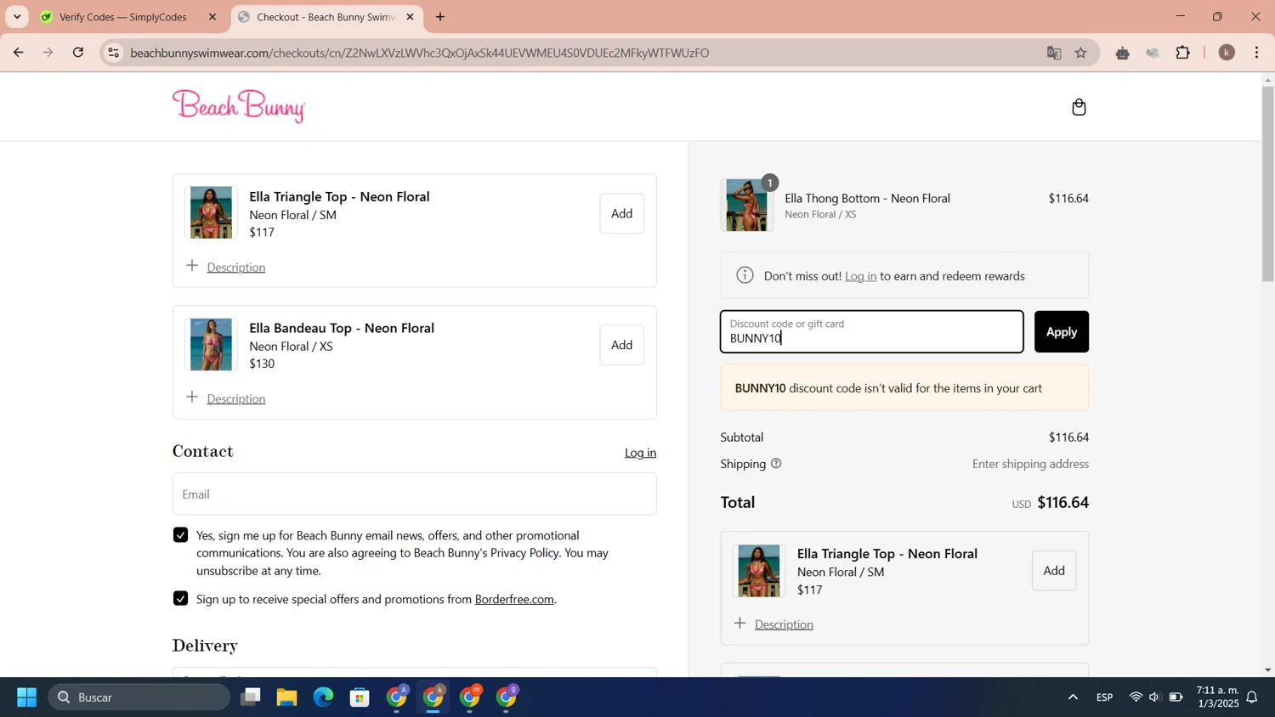Click the info icon beside Don't miss out
The height and width of the screenshot is (717, 1275).
point(745,275)
